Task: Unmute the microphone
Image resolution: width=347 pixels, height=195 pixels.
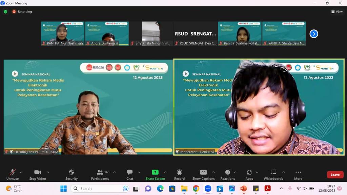Action: click(13, 174)
